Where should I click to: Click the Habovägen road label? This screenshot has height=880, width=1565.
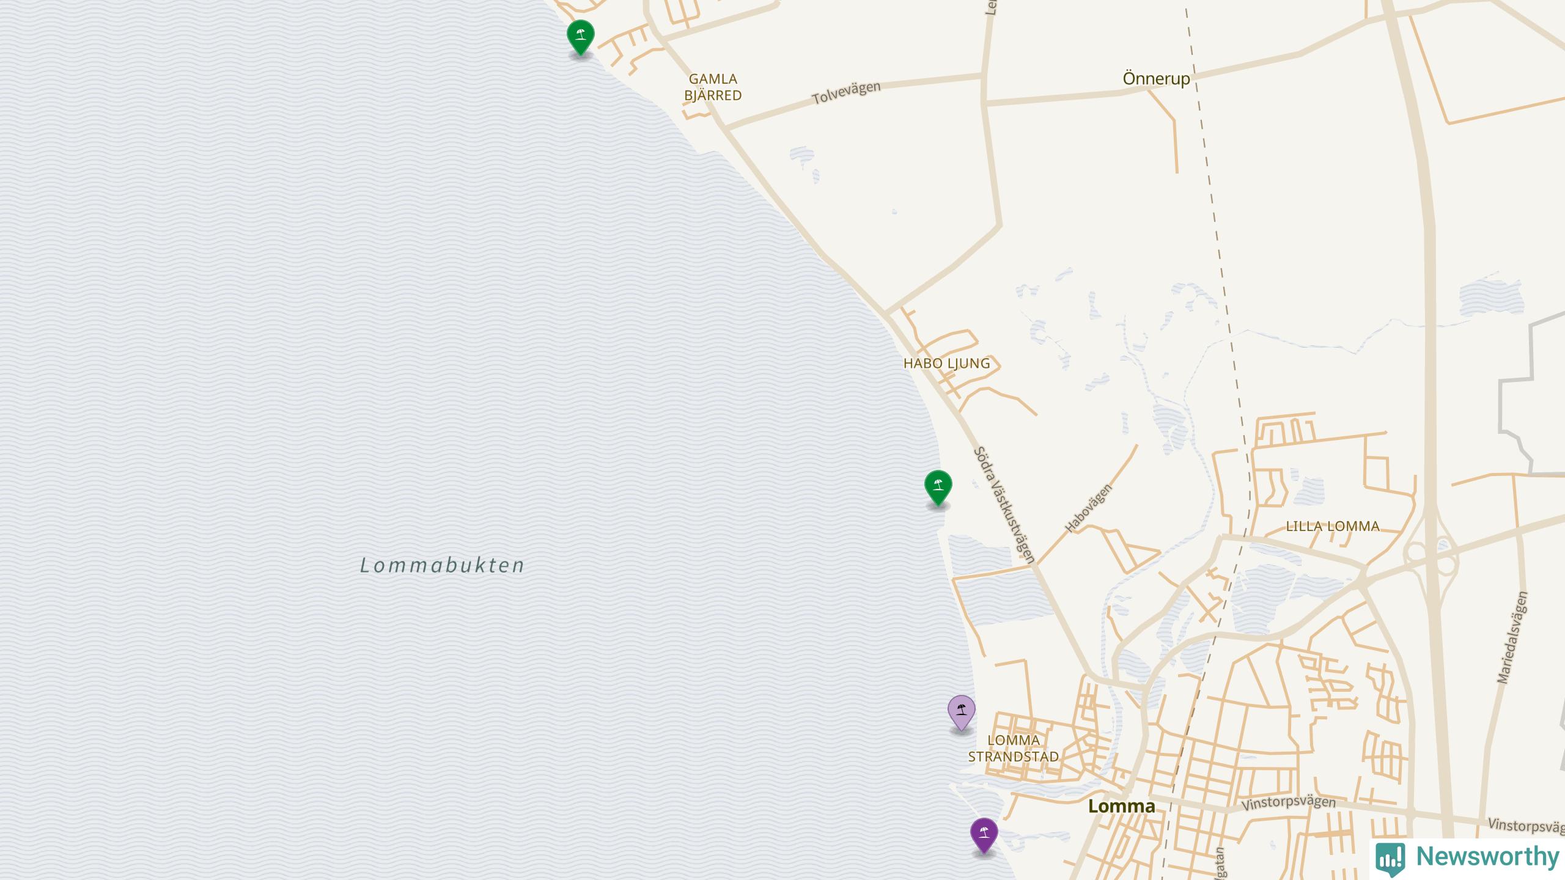[x=1089, y=508]
